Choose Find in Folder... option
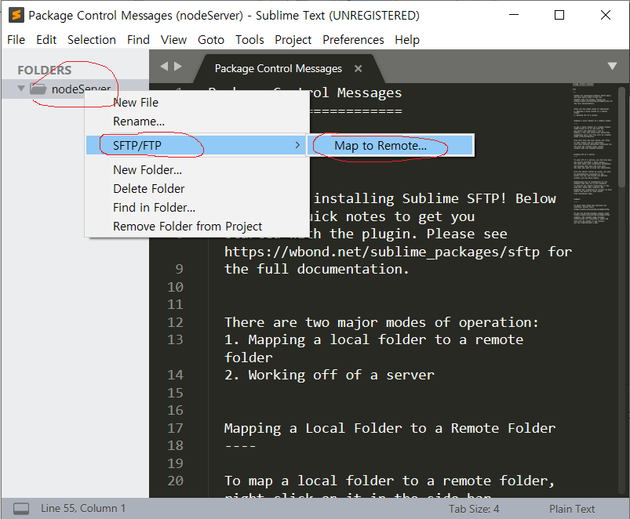Image resolution: width=630 pixels, height=519 pixels. [x=197, y=208]
